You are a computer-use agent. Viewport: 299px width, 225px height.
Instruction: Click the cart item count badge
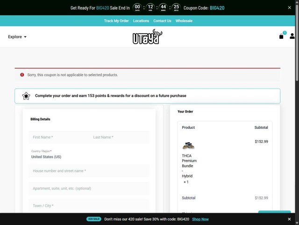pyautogui.click(x=285, y=33)
